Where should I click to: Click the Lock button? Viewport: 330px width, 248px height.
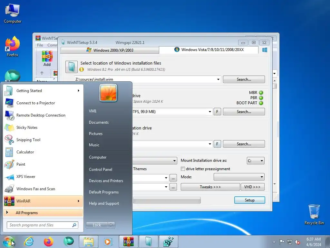click(97, 225)
